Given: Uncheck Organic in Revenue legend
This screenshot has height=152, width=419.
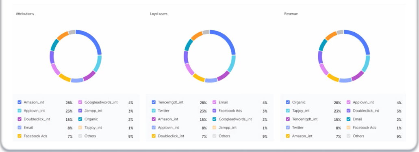Looking at the screenshot, I should [x=288, y=102].
